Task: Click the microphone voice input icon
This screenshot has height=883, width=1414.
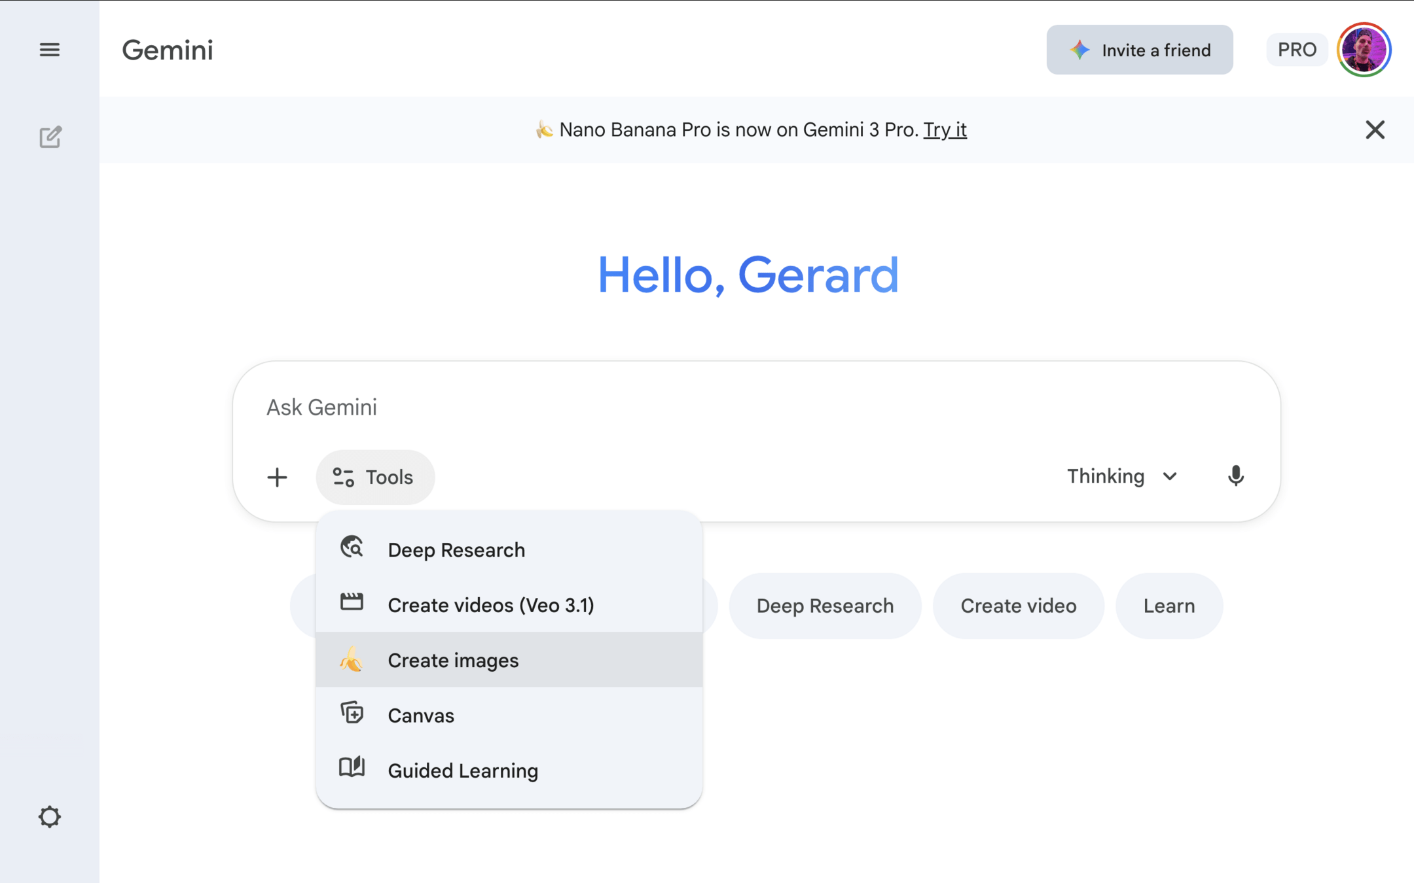Action: coord(1235,476)
